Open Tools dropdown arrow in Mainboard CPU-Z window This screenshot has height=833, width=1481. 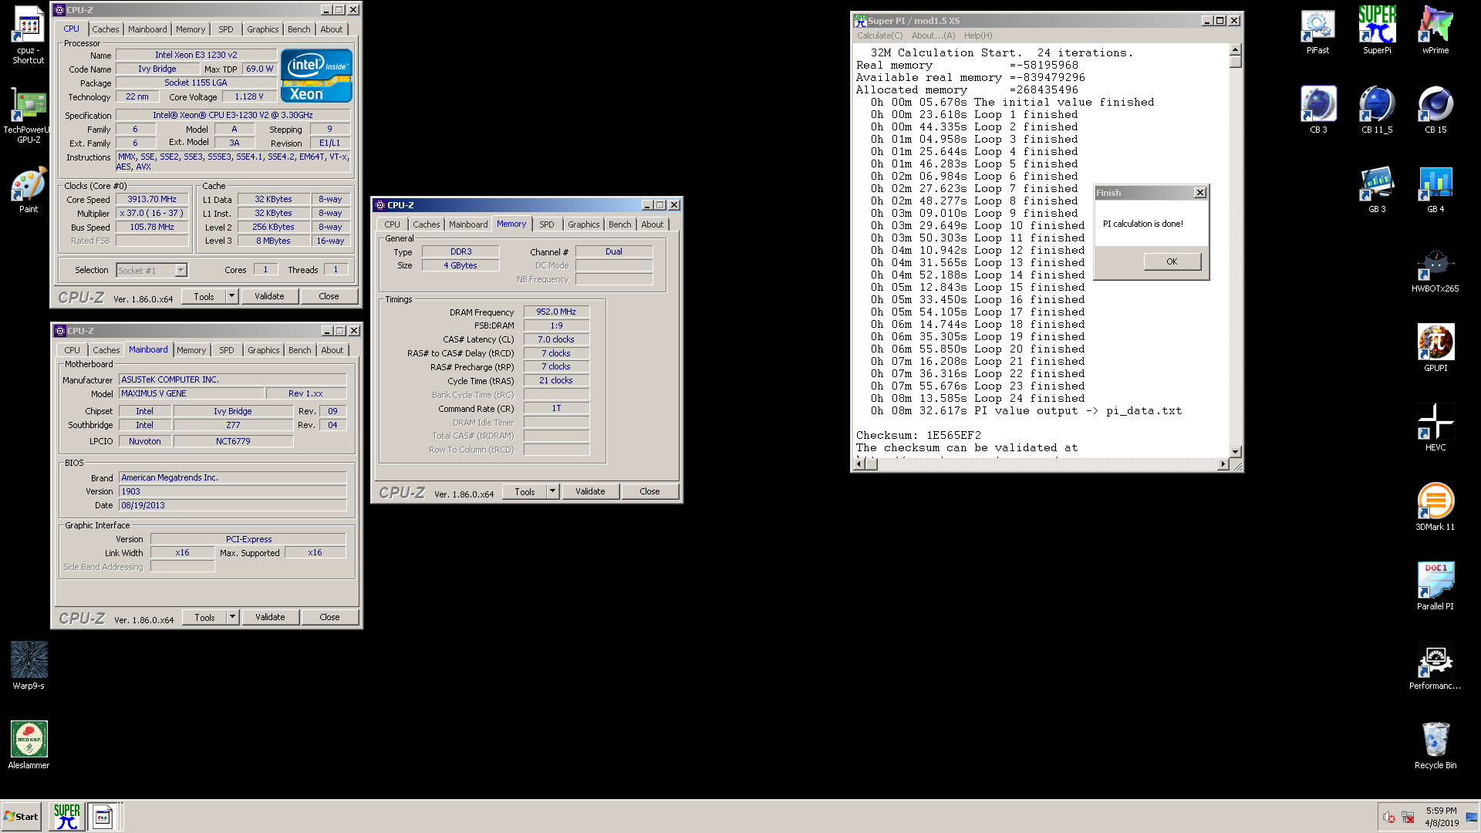click(x=232, y=617)
